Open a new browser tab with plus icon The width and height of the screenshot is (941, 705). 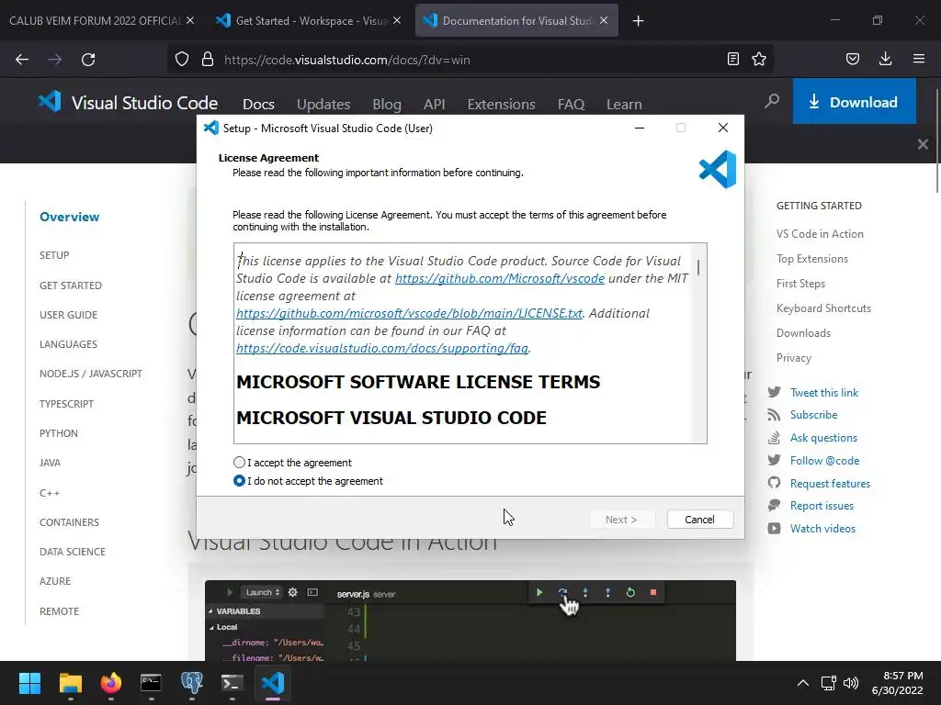638,21
